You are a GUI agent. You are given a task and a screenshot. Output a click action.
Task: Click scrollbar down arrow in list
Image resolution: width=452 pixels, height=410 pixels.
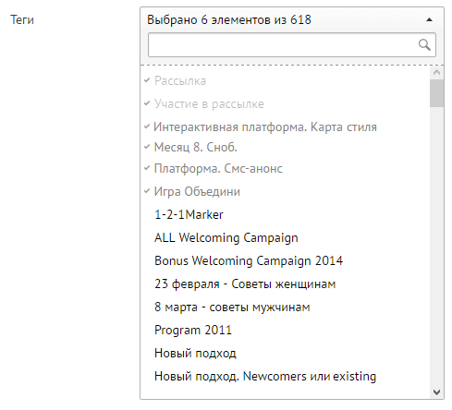[x=436, y=392]
